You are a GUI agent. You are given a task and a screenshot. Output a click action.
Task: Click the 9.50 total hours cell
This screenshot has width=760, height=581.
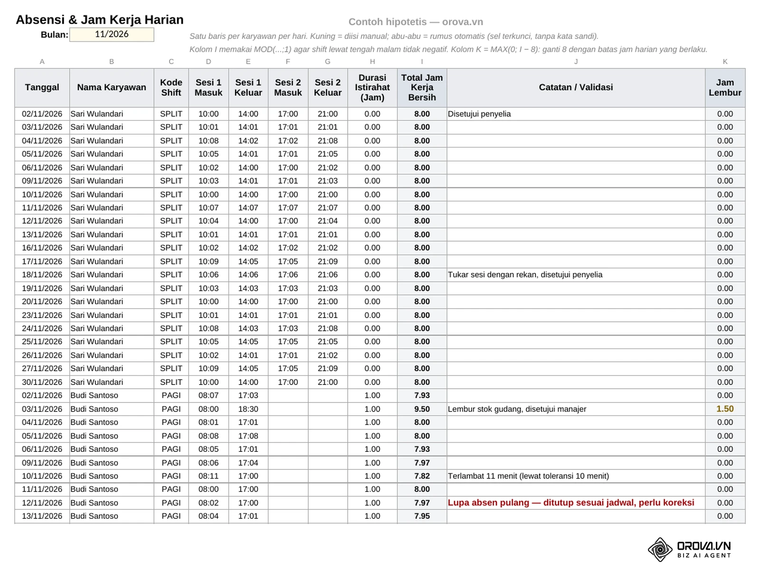(x=422, y=409)
